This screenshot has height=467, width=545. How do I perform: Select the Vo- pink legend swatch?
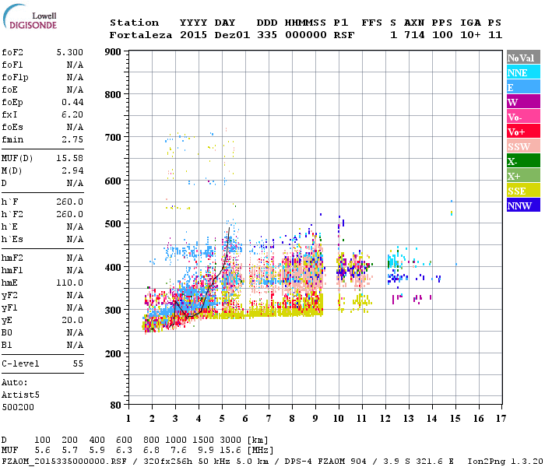pyautogui.click(x=523, y=117)
